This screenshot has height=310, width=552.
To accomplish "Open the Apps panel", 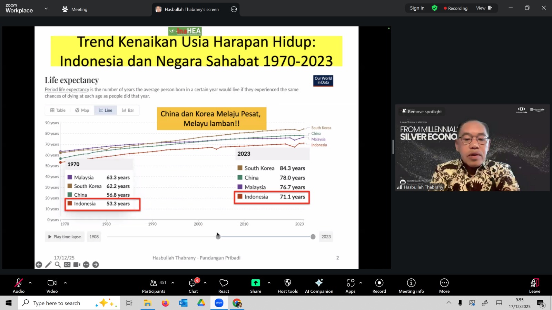I will pos(350,286).
